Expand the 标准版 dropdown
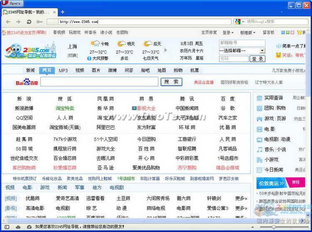Image resolution: width=312 pixels, height=232 pixels. coord(248,32)
